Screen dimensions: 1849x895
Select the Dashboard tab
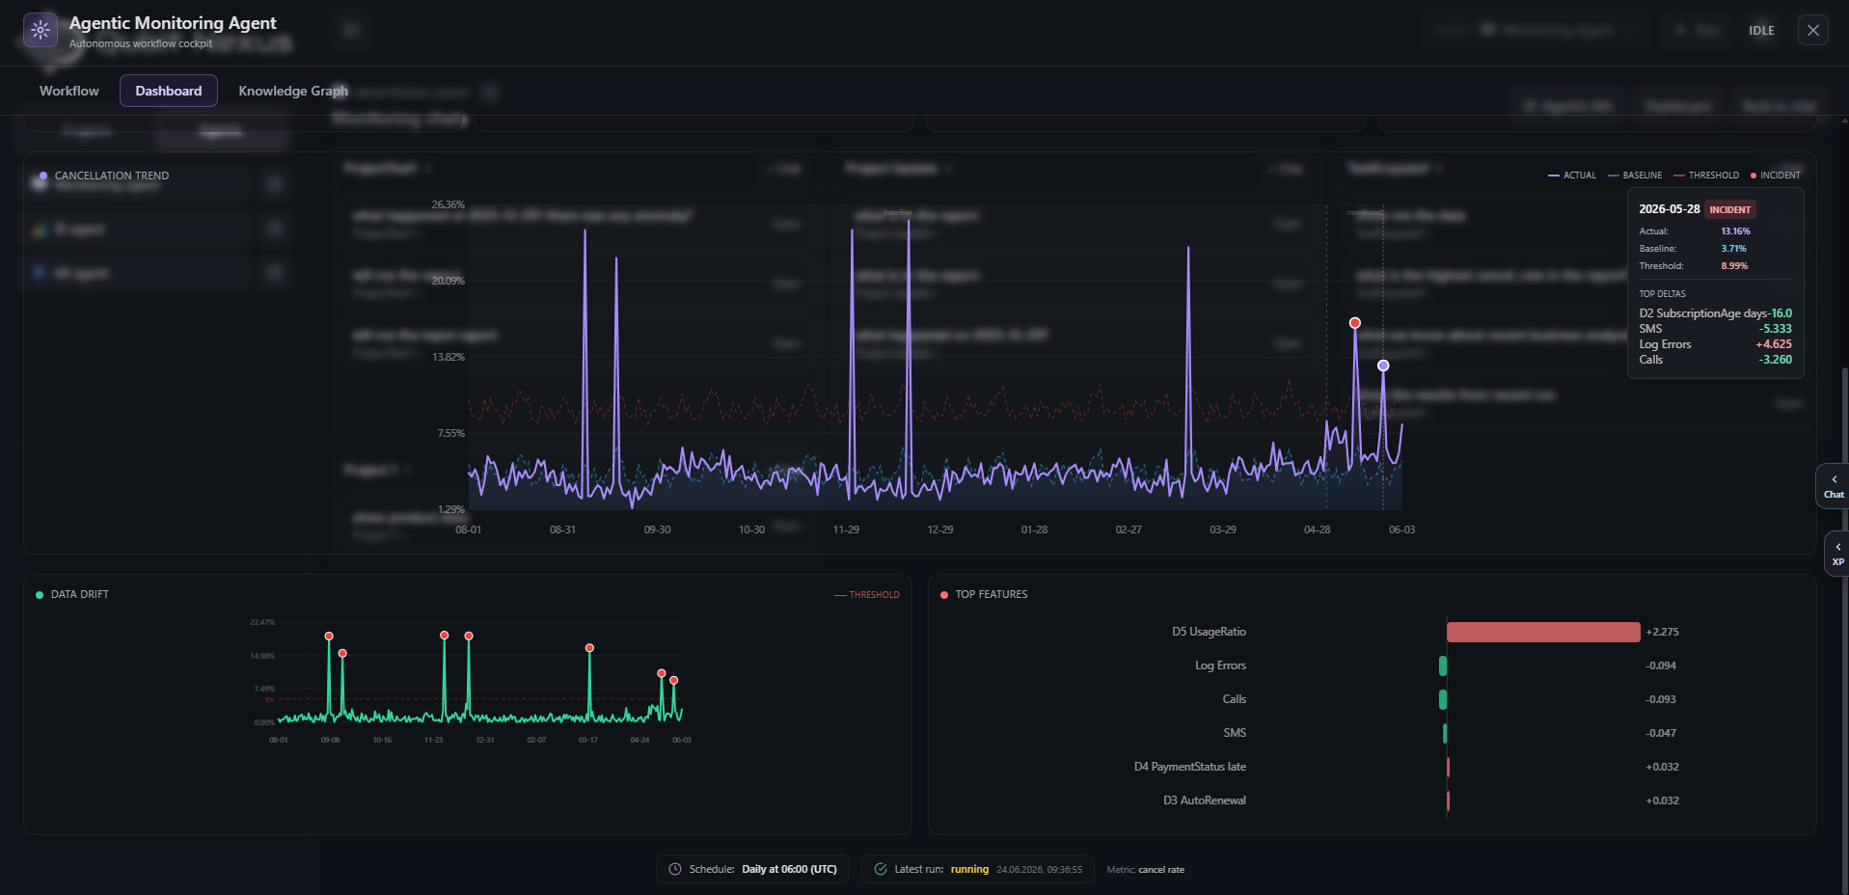[169, 91]
